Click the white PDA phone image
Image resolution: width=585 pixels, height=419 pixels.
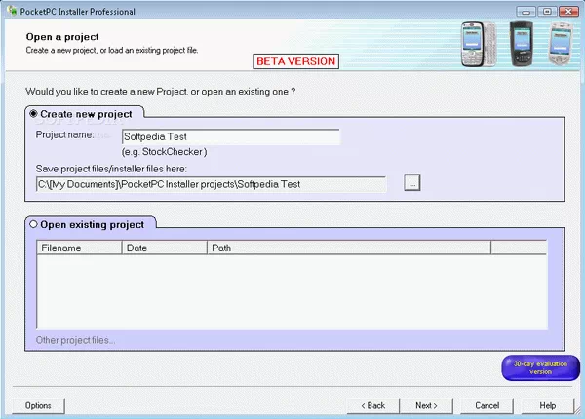[561, 44]
